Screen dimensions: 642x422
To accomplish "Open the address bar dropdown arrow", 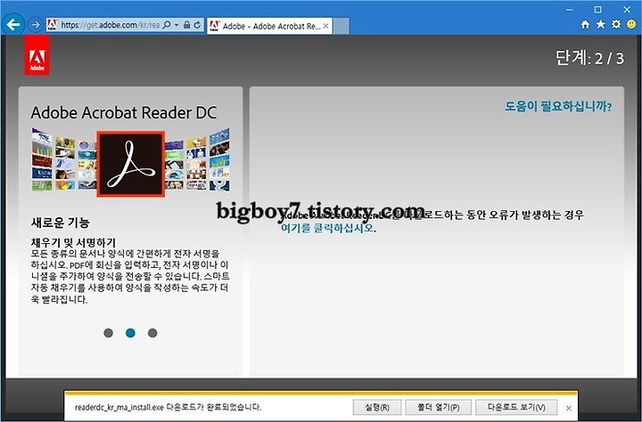I will click(x=177, y=25).
